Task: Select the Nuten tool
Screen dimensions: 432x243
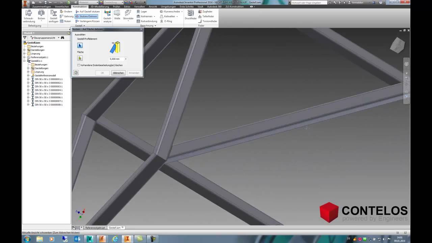Action: pyautogui.click(x=65, y=21)
